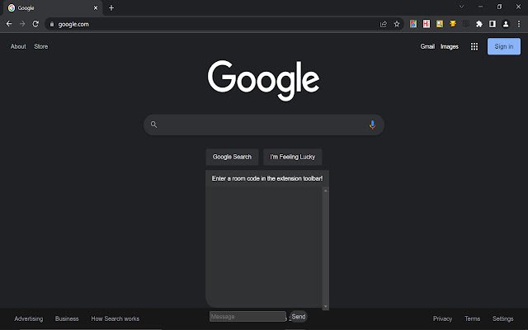Click the room code prompt text
This screenshot has height=330, width=528.
point(267,178)
